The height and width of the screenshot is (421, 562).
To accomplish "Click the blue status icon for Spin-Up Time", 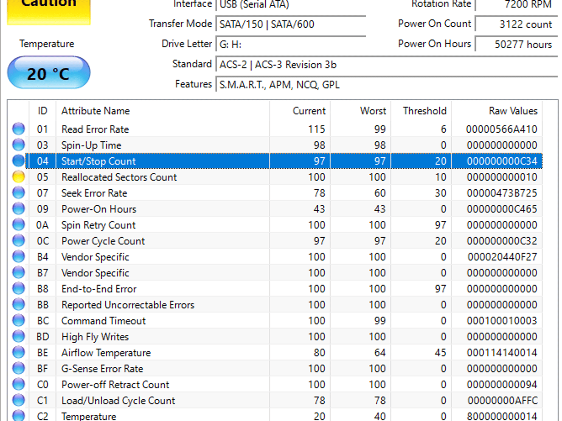I will pos(19,145).
